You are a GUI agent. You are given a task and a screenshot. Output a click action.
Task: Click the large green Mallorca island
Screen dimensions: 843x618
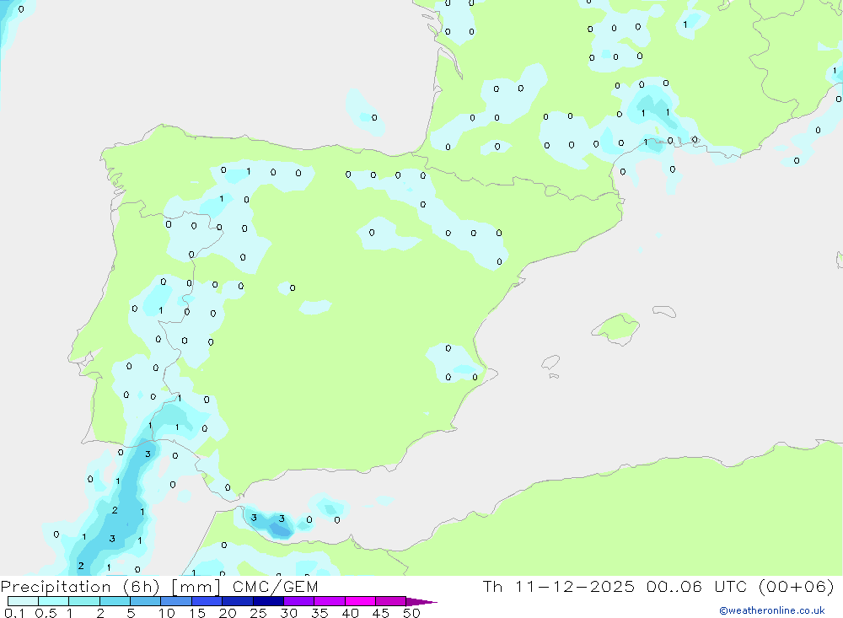tap(617, 328)
